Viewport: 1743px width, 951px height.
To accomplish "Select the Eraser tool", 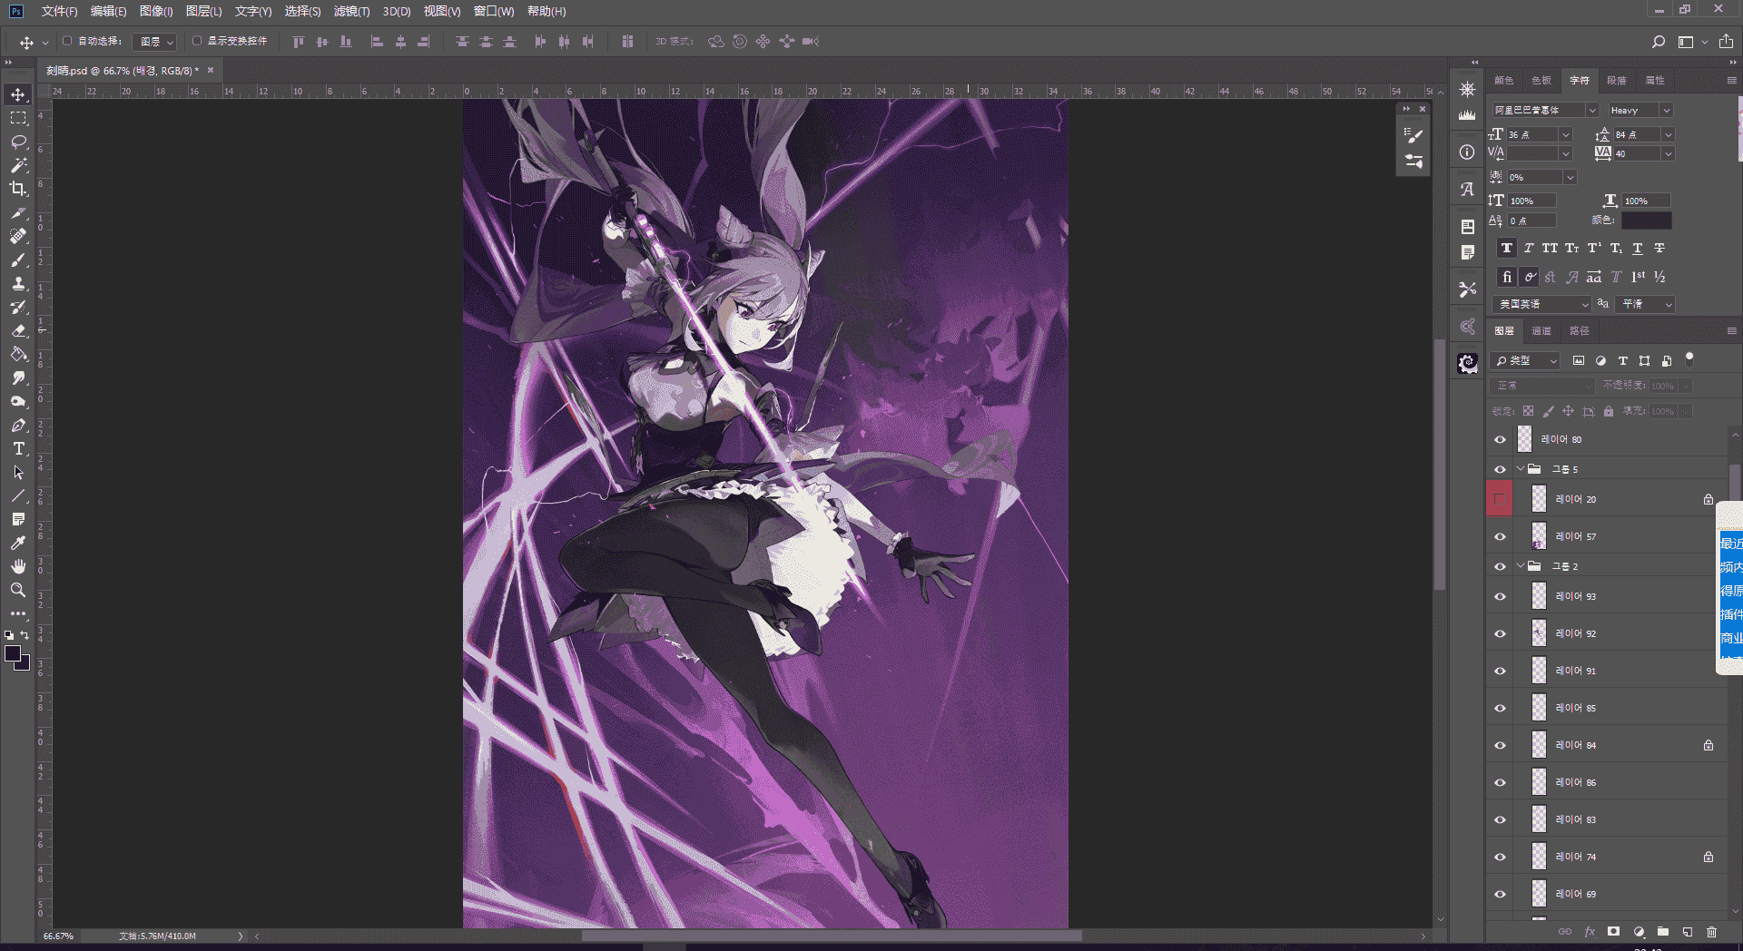I will pos(18,331).
